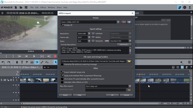Open the File menu
Image resolution: width=193 pixels, height=108 pixels.
tap(32, 7)
